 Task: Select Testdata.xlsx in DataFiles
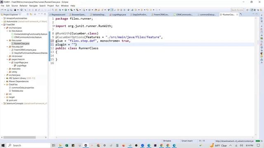(17, 91)
